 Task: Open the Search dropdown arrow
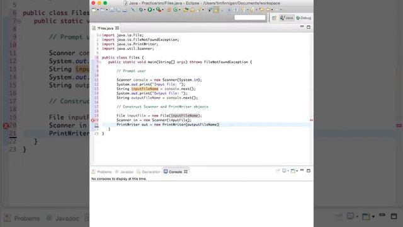[x=203, y=10]
